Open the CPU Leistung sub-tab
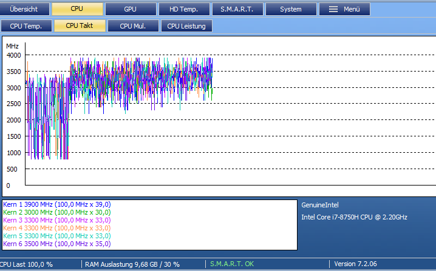Image resolution: width=436 pixels, height=271 pixels. click(186, 26)
